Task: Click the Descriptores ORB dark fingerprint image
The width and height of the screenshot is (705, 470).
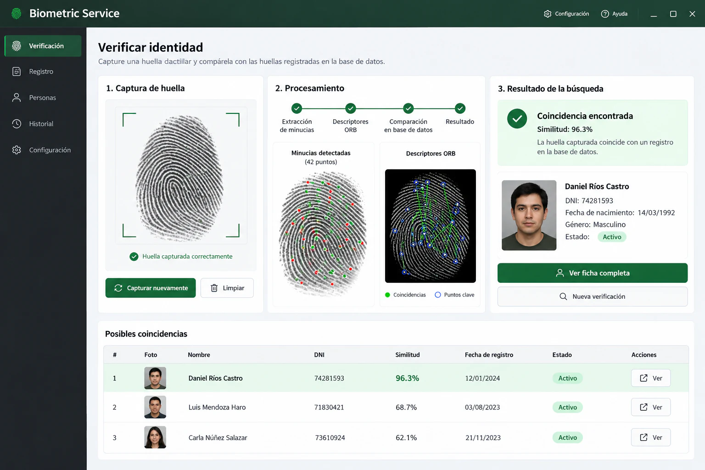Action: click(431, 226)
